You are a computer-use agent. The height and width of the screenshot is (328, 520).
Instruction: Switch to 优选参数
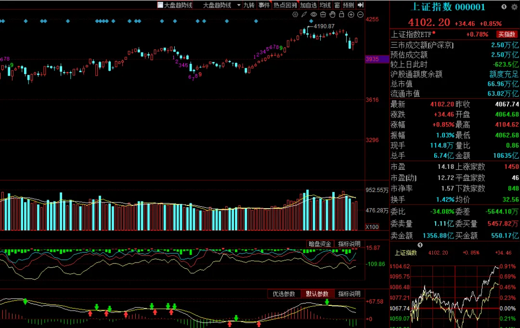point(284,294)
